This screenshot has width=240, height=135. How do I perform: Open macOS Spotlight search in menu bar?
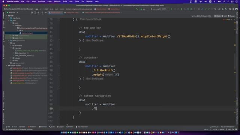point(228,1)
